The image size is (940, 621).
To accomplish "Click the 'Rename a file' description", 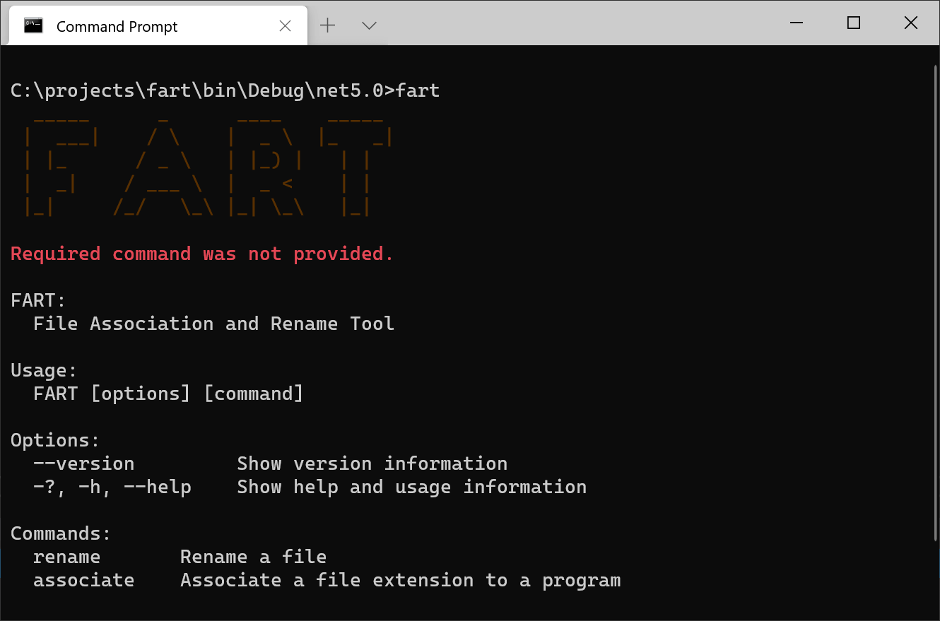I will pos(253,557).
